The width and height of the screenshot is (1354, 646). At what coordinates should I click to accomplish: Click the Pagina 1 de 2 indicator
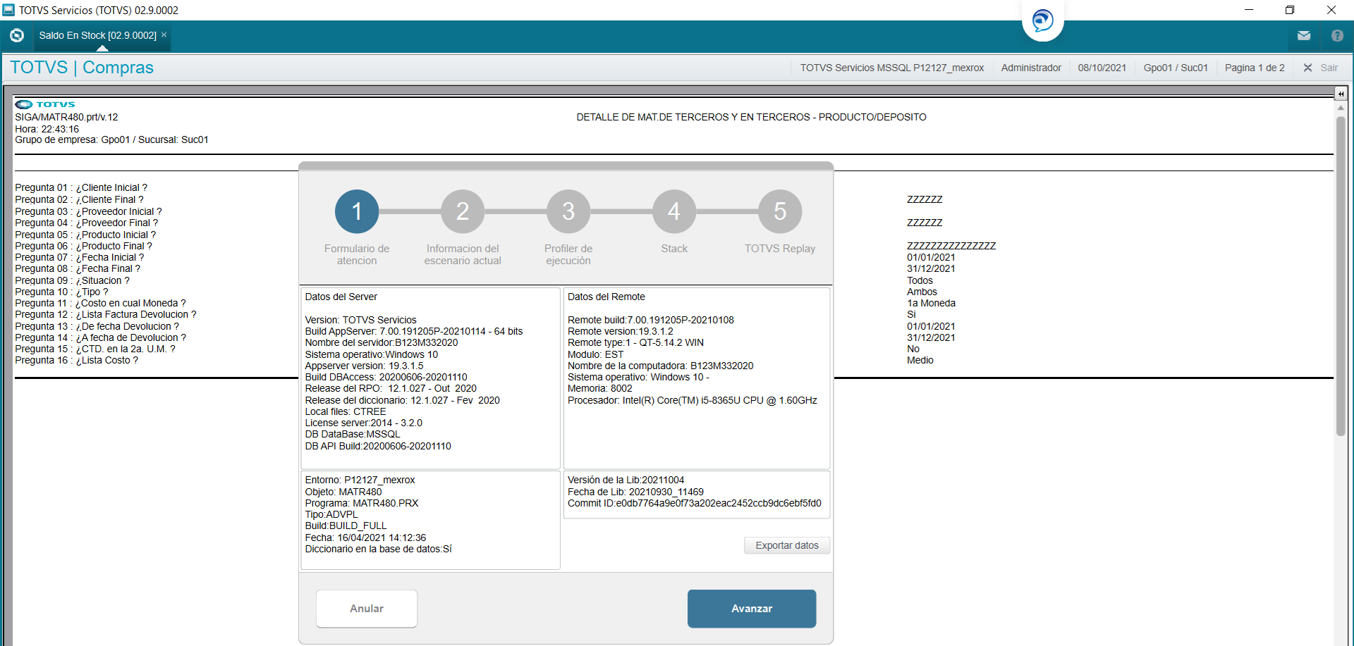click(x=1255, y=68)
